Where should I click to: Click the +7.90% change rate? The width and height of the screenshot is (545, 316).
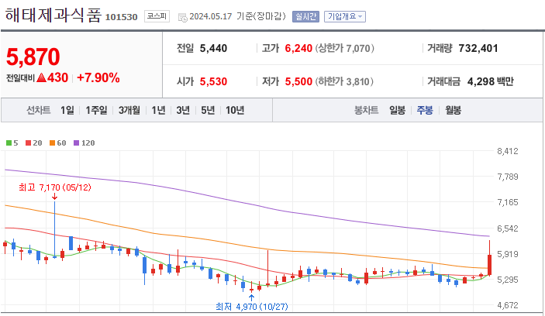[x=98, y=77]
